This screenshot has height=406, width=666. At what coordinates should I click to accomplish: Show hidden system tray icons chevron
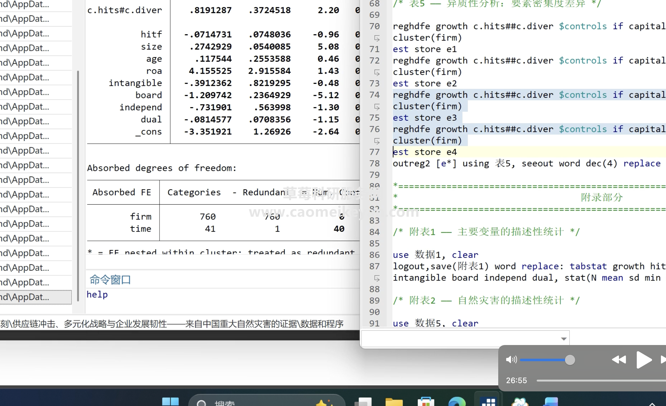tap(652, 403)
